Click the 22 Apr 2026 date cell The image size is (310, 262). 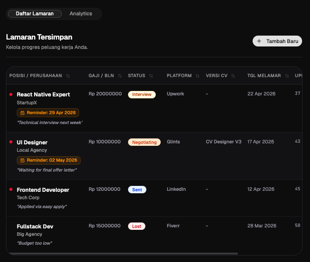(x=262, y=94)
